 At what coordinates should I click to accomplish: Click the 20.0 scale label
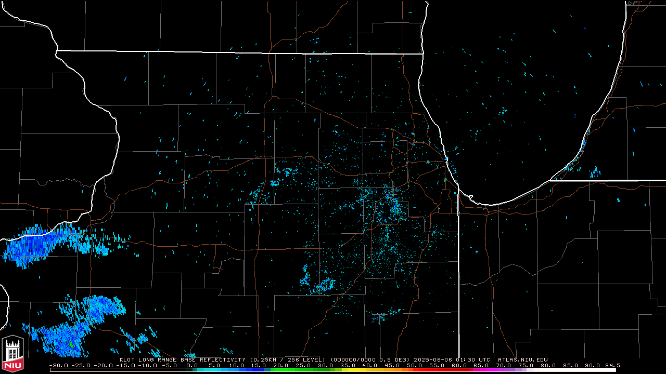(280, 365)
